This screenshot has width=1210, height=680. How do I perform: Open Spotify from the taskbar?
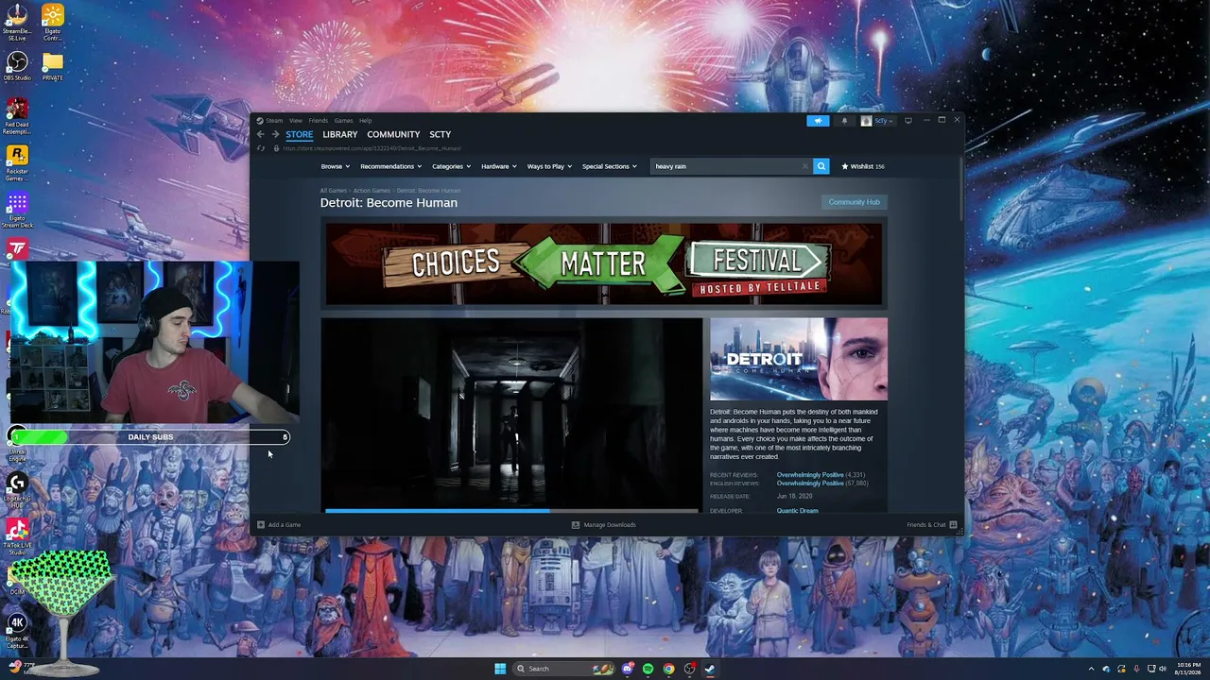(648, 669)
